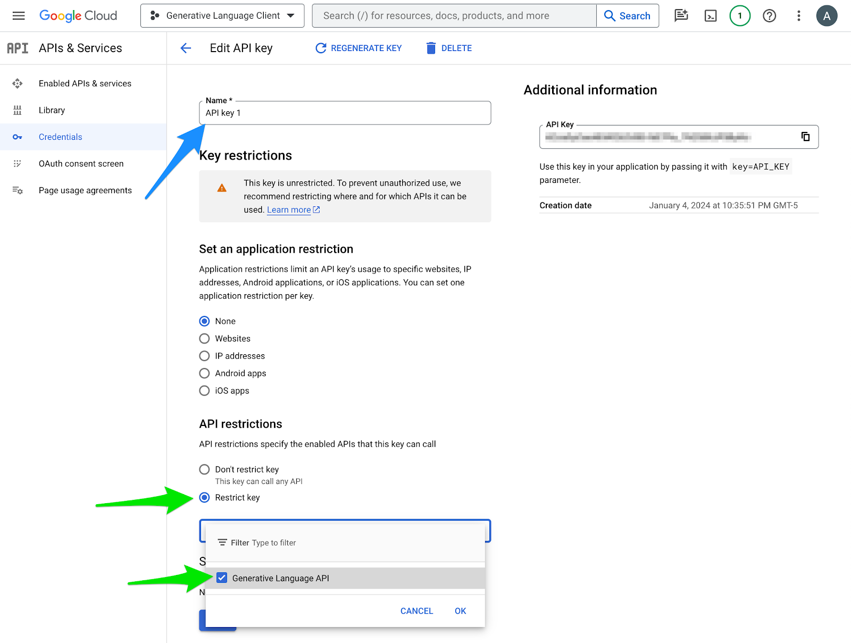This screenshot has height=643, width=851.
Task: Uncheck Generative Language API checkbox
Action: [x=222, y=578]
